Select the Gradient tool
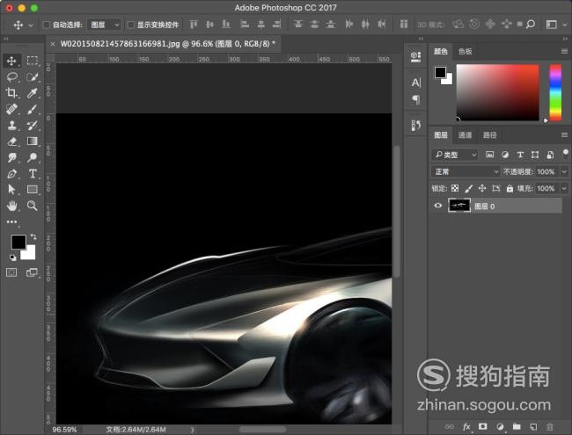The height and width of the screenshot is (435, 572). click(32, 141)
